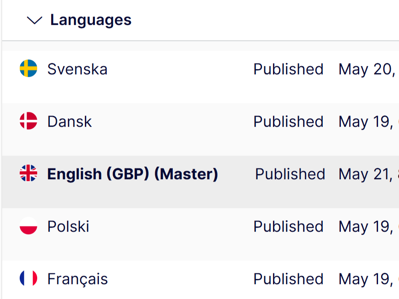Screen dimensions: 399x299
Task: Click Published status for Dansk
Action: [x=288, y=122]
